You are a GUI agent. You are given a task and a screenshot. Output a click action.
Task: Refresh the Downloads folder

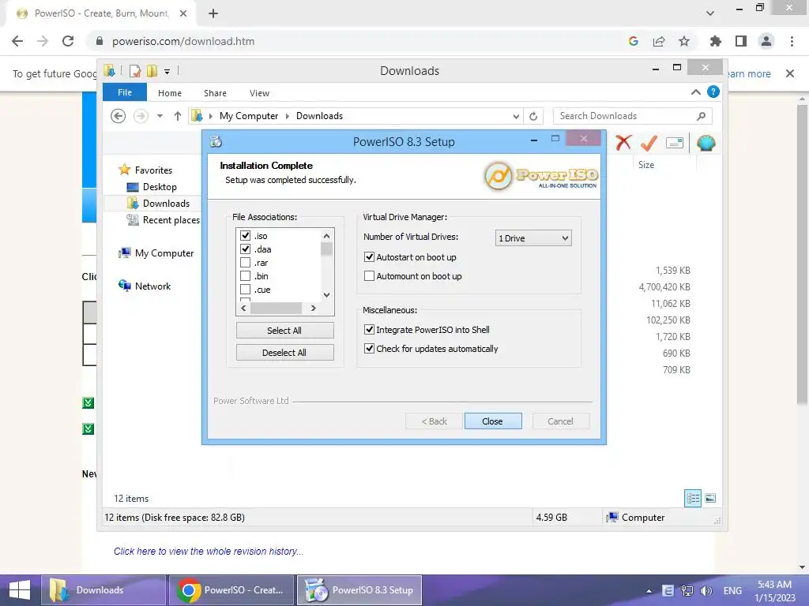click(533, 117)
